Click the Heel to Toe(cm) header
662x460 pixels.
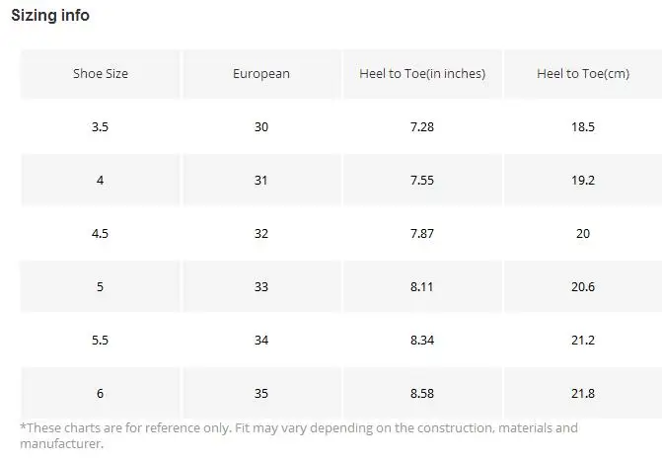[x=583, y=73]
